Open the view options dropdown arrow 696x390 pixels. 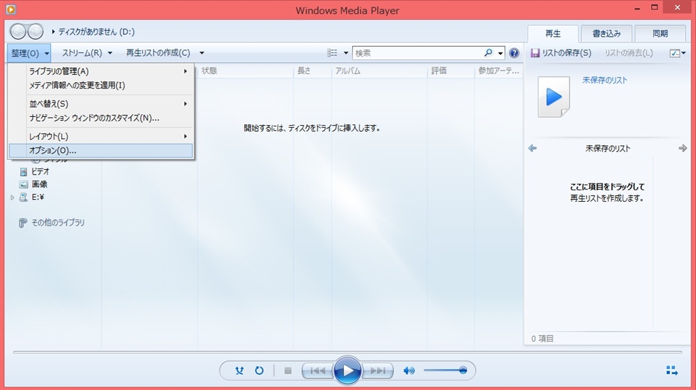click(x=346, y=53)
